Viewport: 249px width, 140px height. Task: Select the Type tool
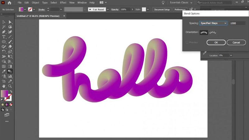click(4, 37)
